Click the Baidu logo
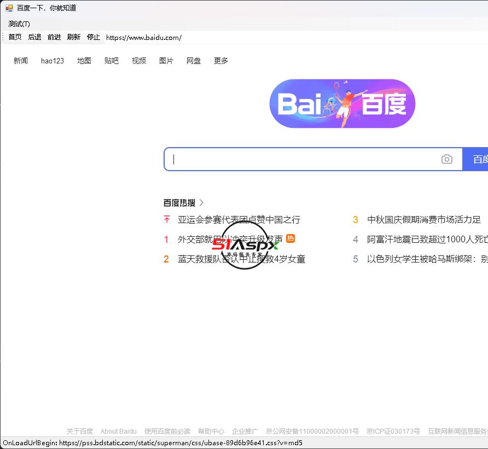Viewport: 488px width, 449px height. pos(341,103)
